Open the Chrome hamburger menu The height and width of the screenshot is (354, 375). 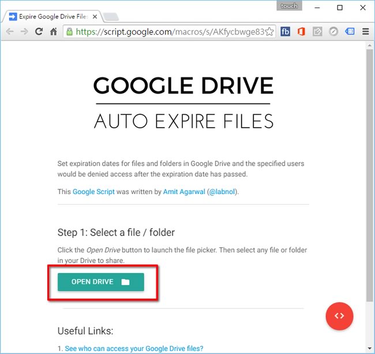click(x=365, y=32)
